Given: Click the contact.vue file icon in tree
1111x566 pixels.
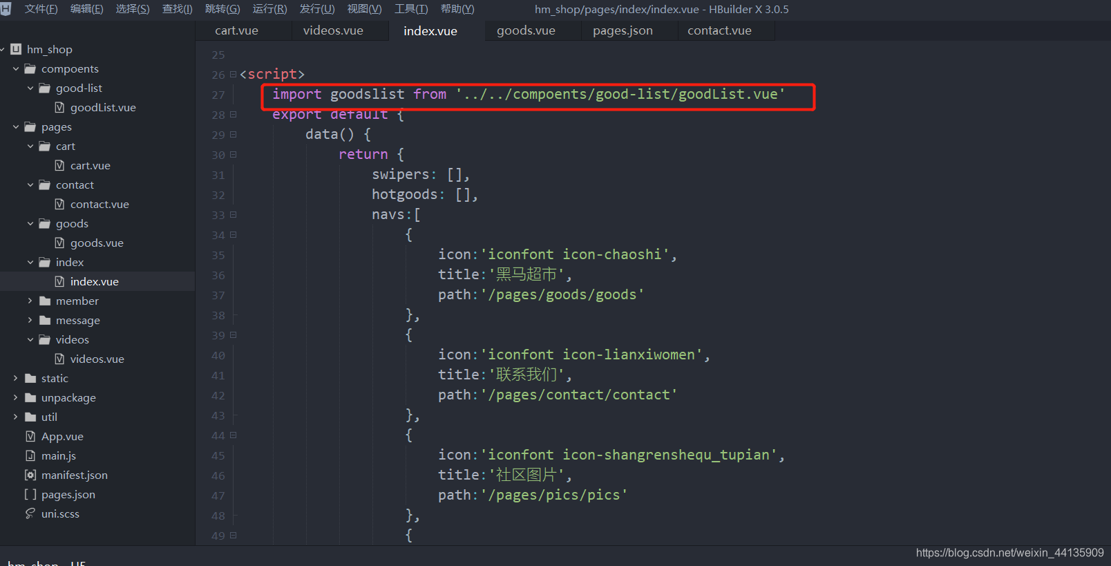Looking at the screenshot, I should pyautogui.click(x=59, y=204).
